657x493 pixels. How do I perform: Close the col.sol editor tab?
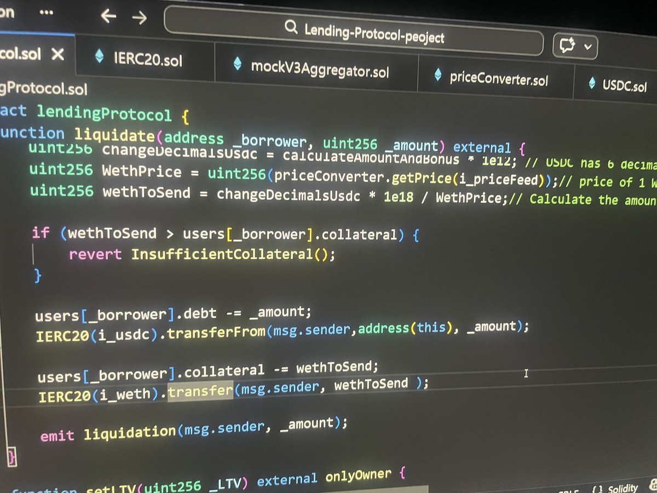tap(59, 54)
